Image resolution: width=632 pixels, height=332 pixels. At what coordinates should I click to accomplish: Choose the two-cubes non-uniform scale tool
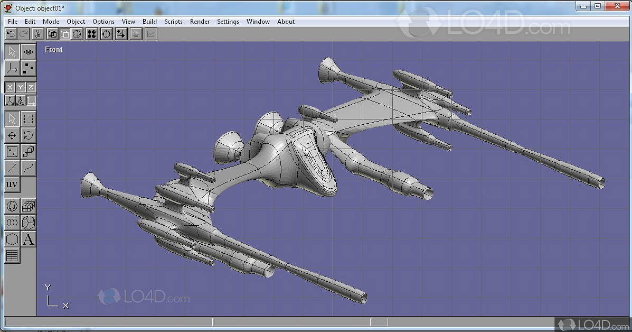pyautogui.click(x=28, y=152)
